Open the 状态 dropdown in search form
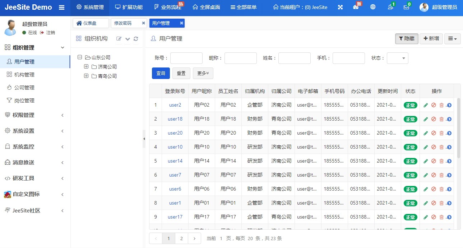463x248 pixels. tap(397, 58)
